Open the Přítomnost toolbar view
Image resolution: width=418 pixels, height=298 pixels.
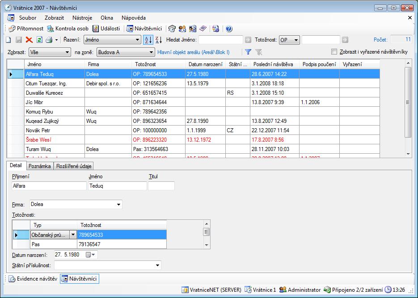[x=26, y=29]
